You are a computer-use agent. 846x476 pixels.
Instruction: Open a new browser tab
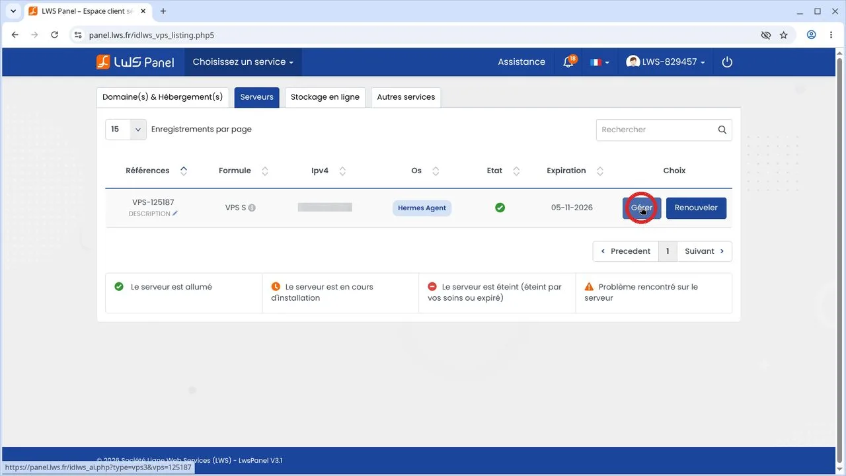coord(163,11)
